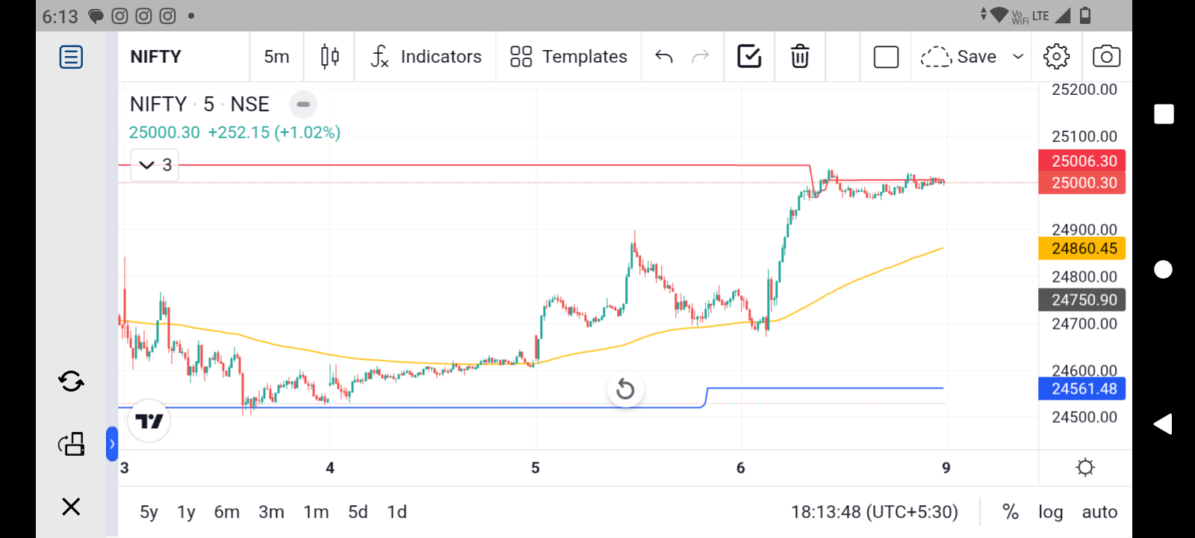Select the 1m date range
This screenshot has width=1195, height=538.
click(x=316, y=512)
